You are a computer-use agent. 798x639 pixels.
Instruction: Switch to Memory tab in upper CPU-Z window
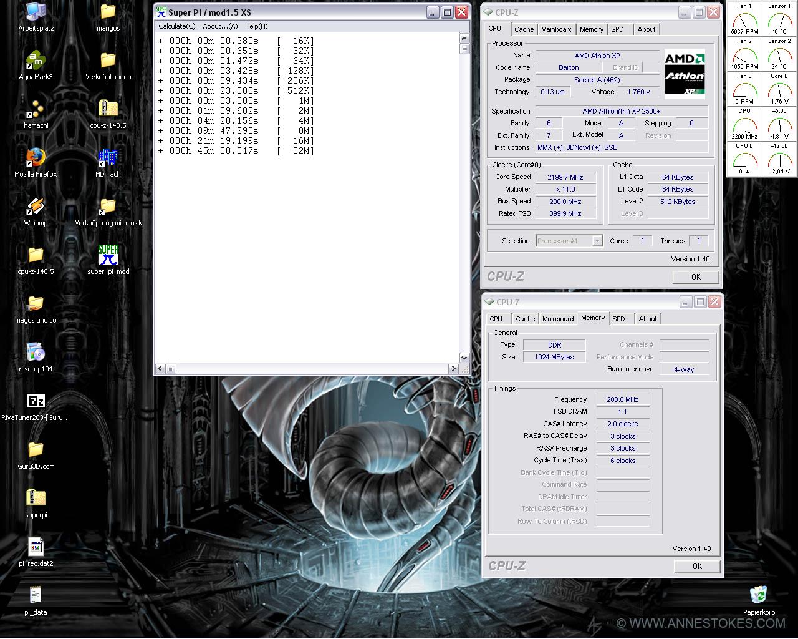(x=592, y=29)
